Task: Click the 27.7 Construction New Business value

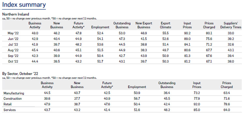Action: click(x=77, y=99)
